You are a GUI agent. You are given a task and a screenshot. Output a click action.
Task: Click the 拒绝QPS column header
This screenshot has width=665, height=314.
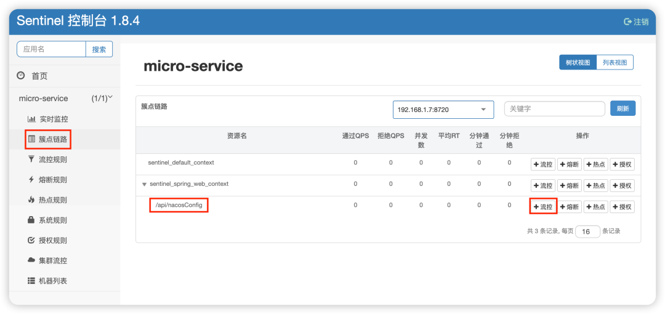click(x=390, y=136)
